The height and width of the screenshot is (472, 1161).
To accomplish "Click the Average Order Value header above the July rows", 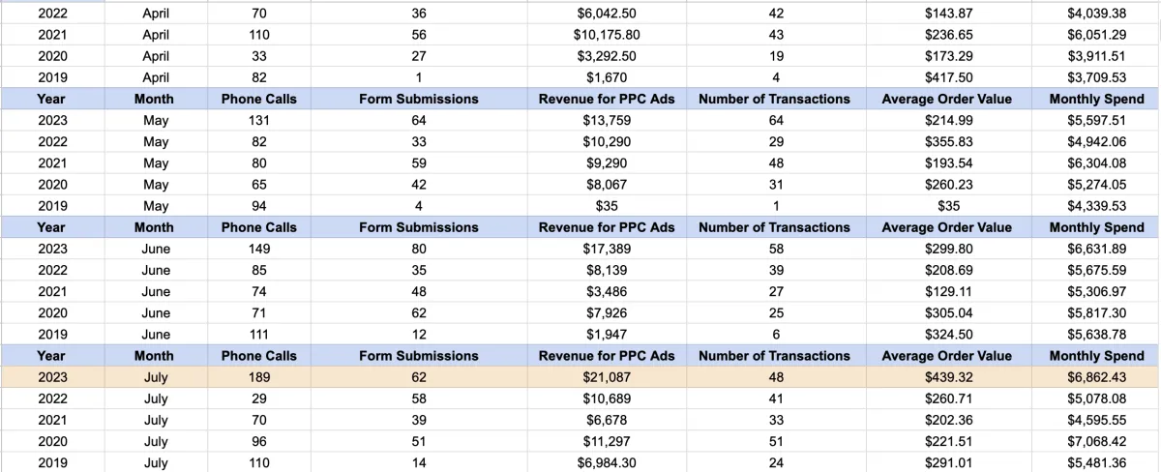I will 946,356.
